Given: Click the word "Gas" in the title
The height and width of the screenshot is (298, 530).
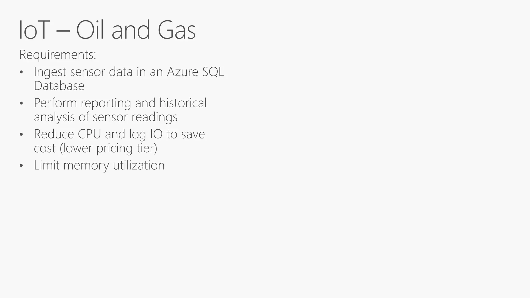Looking at the screenshot, I should [x=176, y=30].
